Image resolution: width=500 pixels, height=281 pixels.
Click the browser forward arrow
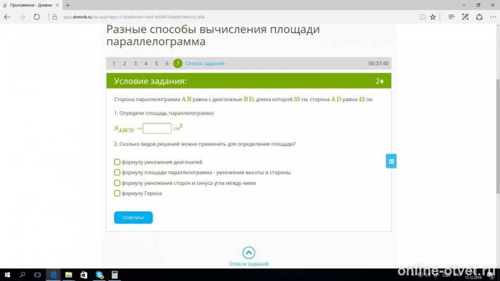(22, 17)
